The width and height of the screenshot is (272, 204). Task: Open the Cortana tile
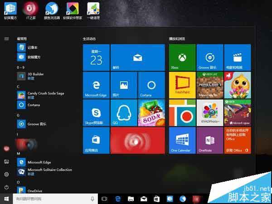tap(151, 85)
